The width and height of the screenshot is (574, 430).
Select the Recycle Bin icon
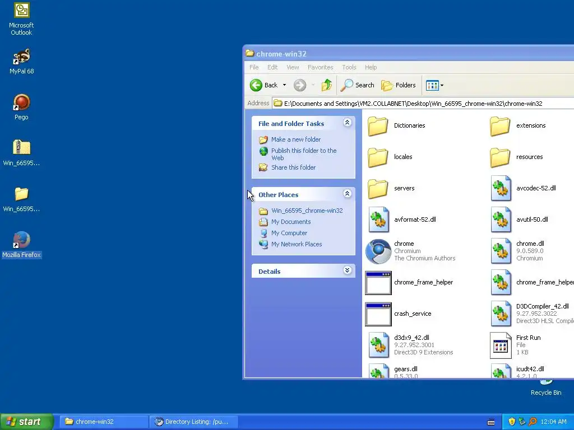coord(546,388)
